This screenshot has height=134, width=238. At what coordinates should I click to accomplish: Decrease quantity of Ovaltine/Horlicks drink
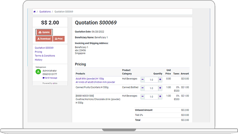[x=142, y=97]
